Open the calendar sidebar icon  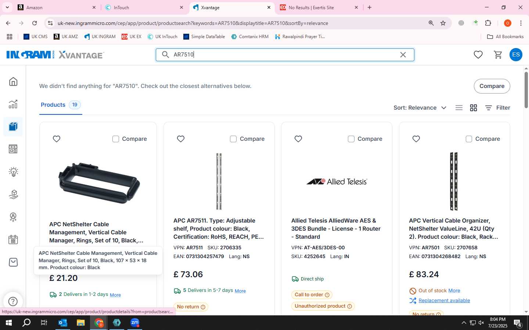coord(13,240)
